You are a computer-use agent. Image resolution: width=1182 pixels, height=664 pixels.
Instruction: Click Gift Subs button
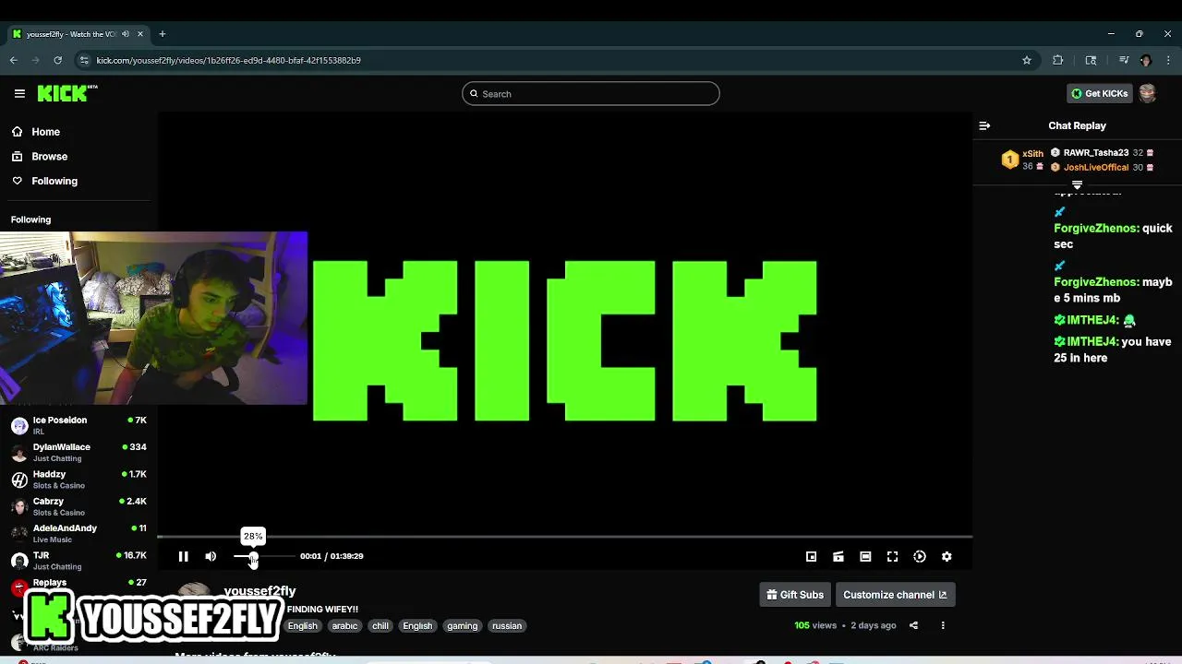(x=794, y=595)
